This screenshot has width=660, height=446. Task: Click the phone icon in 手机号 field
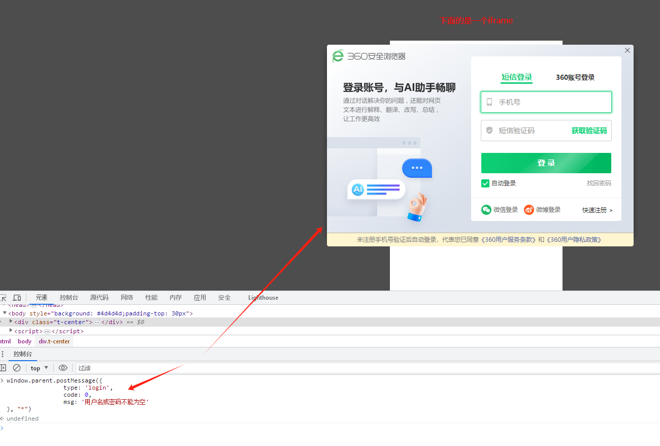[x=489, y=102]
